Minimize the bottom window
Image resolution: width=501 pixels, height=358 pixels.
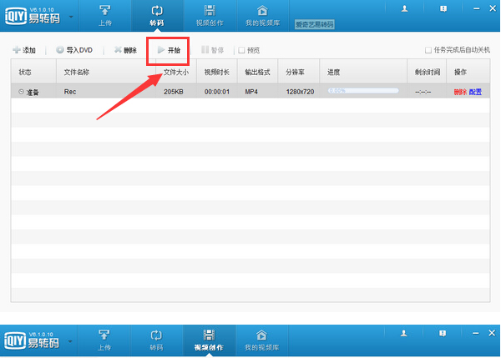coord(475,334)
